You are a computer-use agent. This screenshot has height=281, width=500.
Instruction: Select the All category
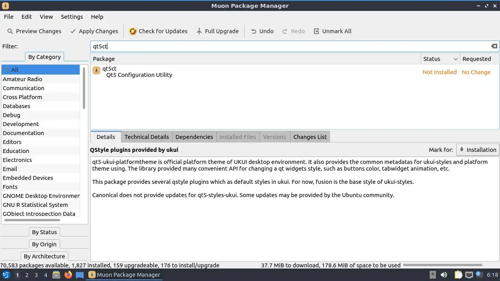pyautogui.click(x=41, y=70)
